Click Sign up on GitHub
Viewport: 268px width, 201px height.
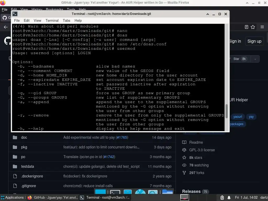[x=254, y=41]
